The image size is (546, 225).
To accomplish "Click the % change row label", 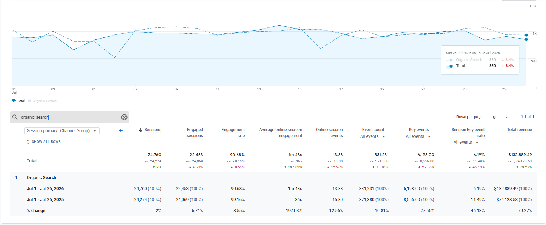I will pyautogui.click(x=36, y=211).
